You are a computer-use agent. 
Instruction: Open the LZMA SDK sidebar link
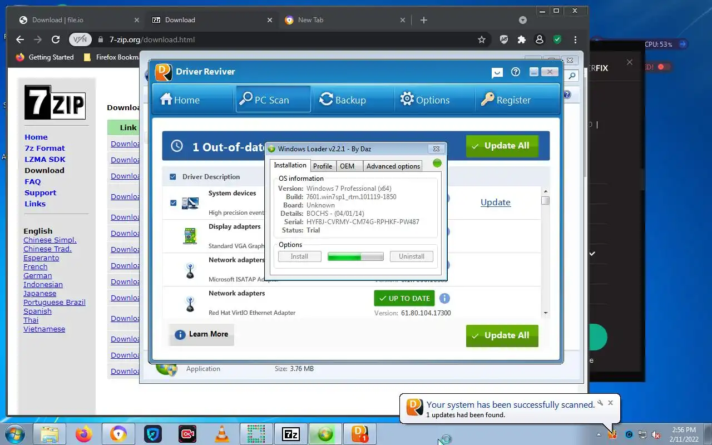tap(45, 159)
